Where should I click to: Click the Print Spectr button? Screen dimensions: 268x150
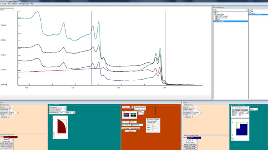[126, 128]
